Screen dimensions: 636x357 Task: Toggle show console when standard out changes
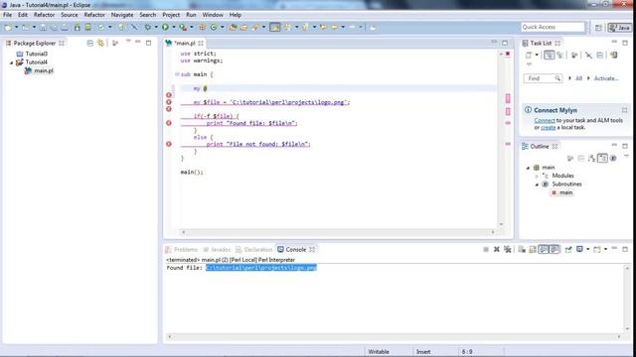pyautogui.click(x=544, y=249)
